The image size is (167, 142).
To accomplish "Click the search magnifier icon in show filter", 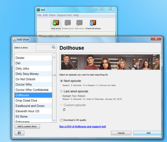I will point(53,47).
